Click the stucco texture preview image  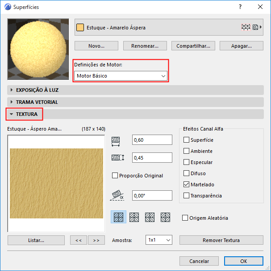point(56,183)
